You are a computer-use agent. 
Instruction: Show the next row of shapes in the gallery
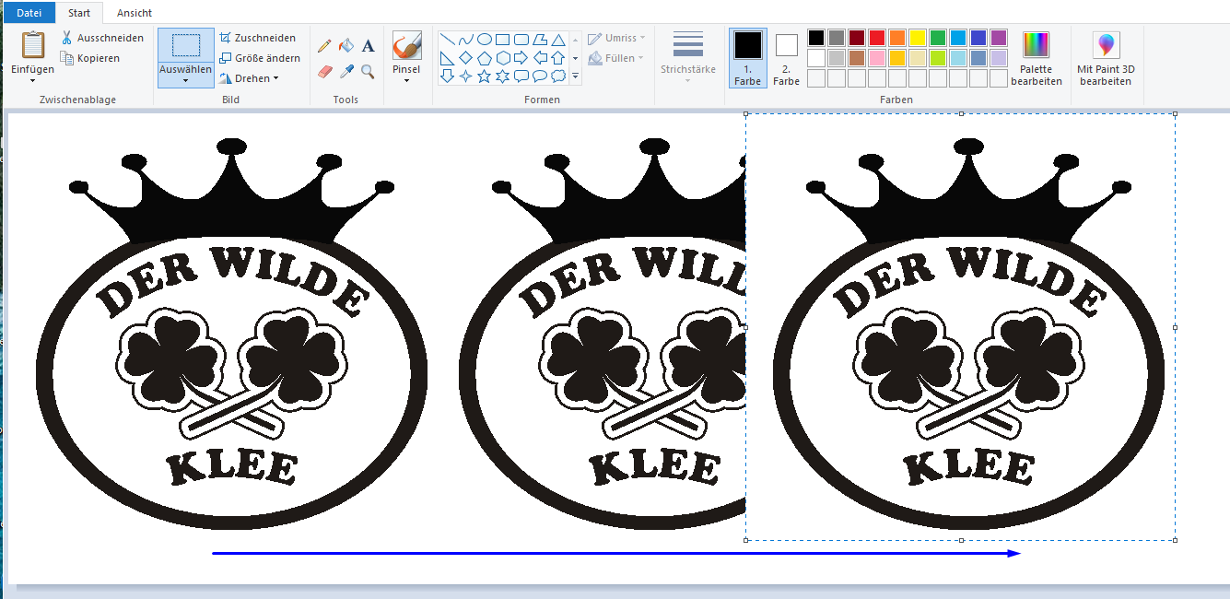click(576, 58)
